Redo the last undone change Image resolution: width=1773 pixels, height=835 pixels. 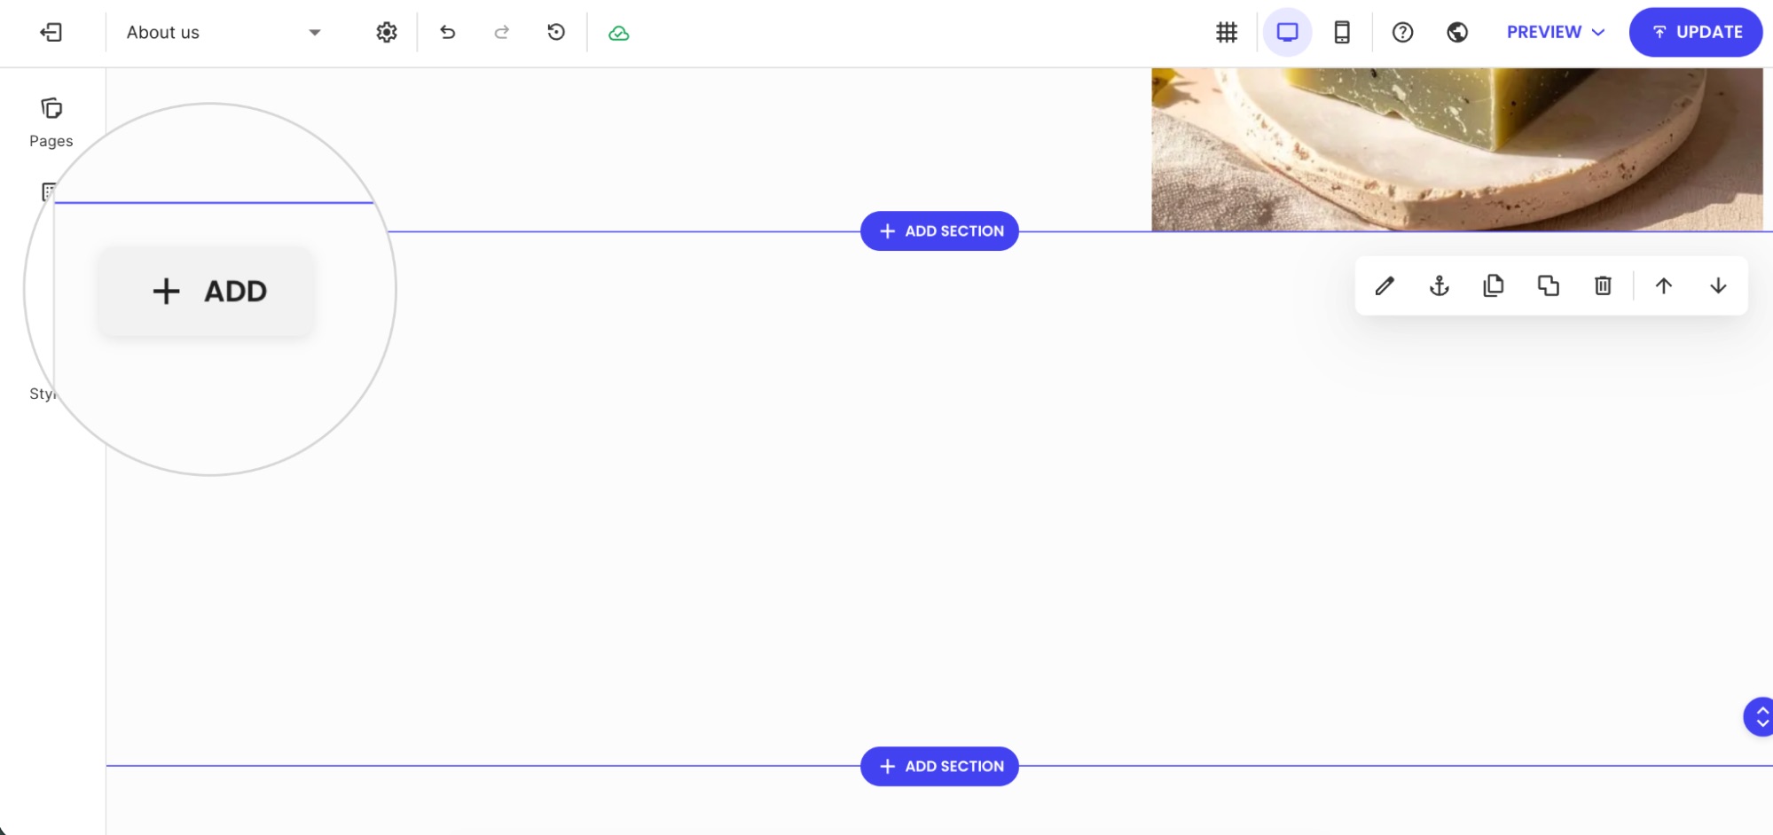pyautogui.click(x=502, y=33)
